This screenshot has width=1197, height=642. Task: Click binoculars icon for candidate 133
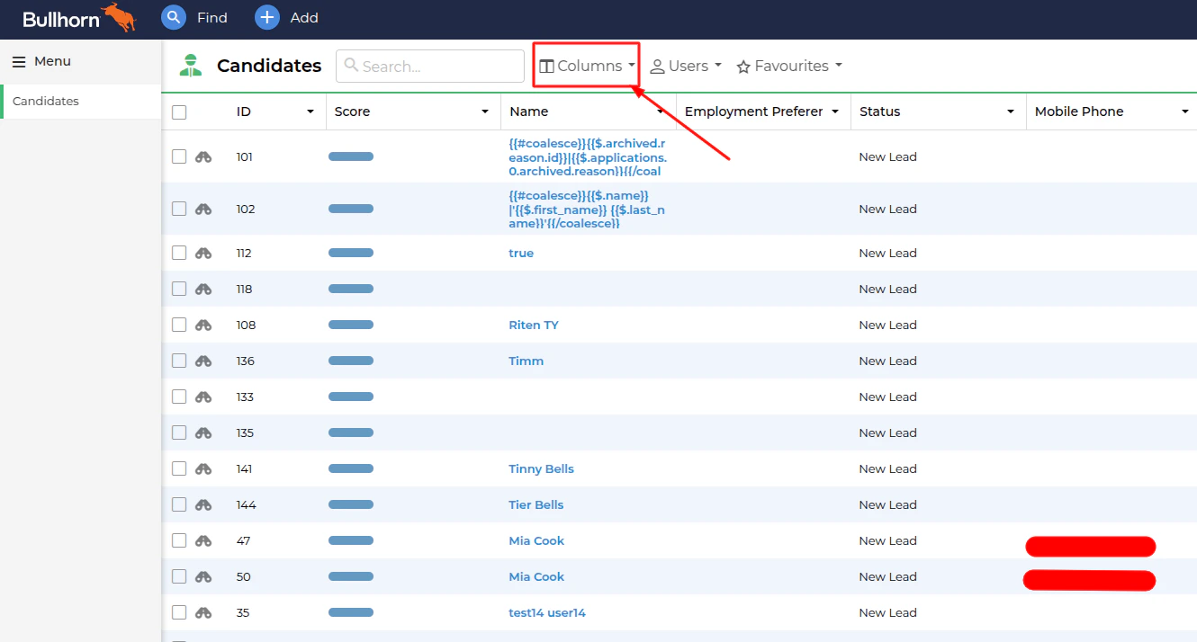203,397
